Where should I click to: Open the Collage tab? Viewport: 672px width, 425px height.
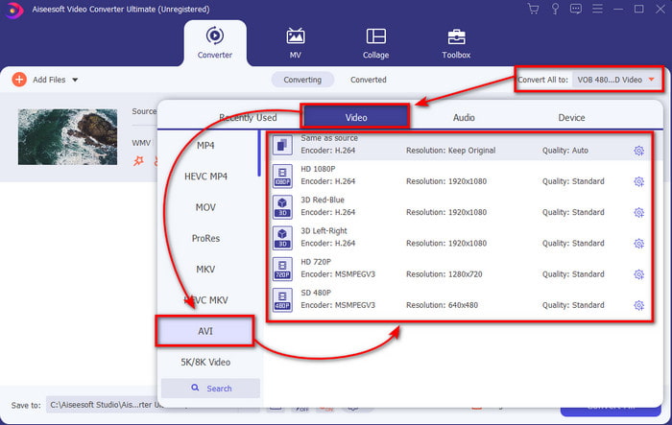pos(376,43)
